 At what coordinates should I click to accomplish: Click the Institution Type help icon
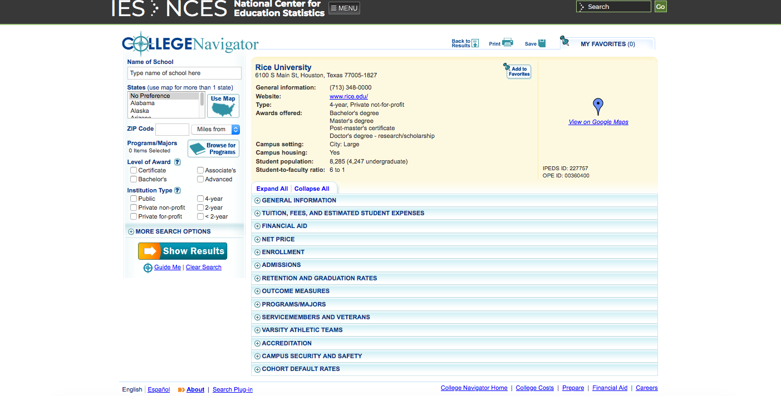[x=177, y=190]
